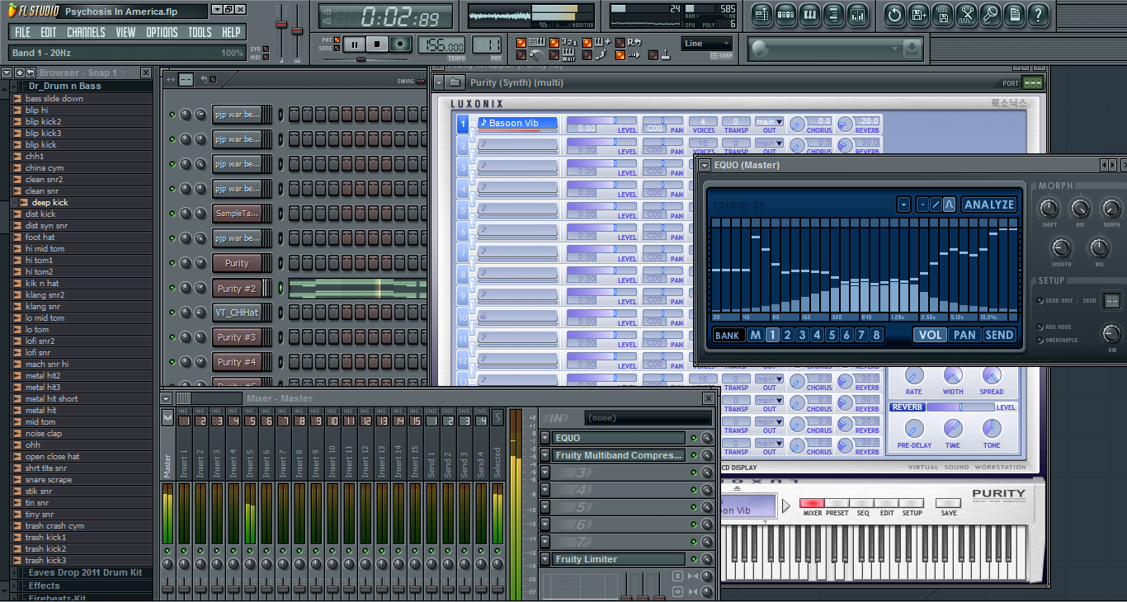Open the project info document icon

click(x=1014, y=15)
